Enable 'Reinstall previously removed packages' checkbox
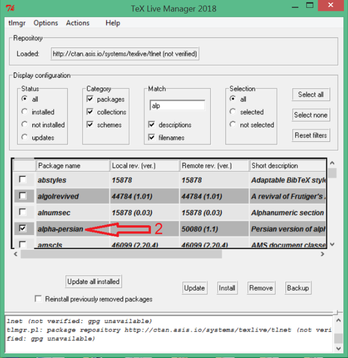This screenshot has height=358, width=348. pyautogui.click(x=38, y=299)
